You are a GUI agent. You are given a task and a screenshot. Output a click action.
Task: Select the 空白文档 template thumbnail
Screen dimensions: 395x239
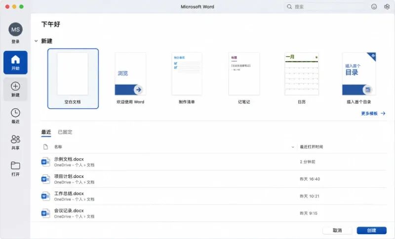click(x=73, y=79)
